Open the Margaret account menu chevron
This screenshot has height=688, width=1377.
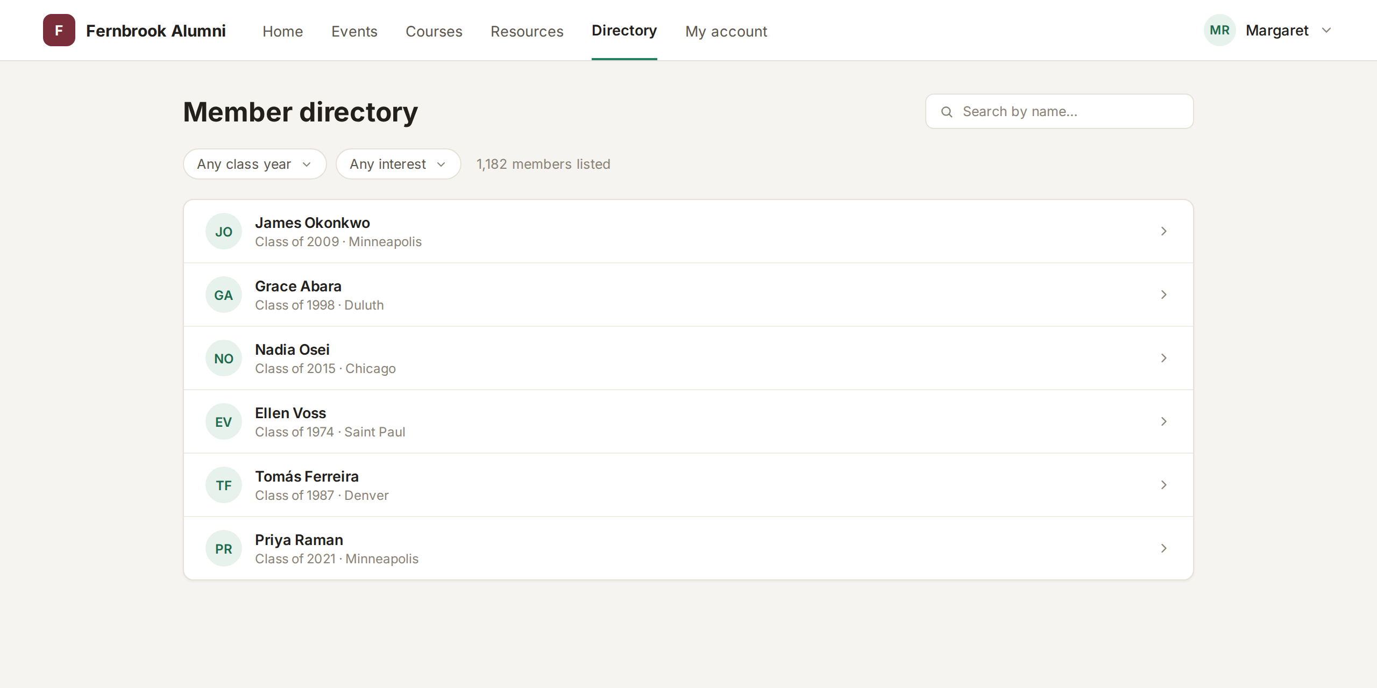pyautogui.click(x=1326, y=31)
